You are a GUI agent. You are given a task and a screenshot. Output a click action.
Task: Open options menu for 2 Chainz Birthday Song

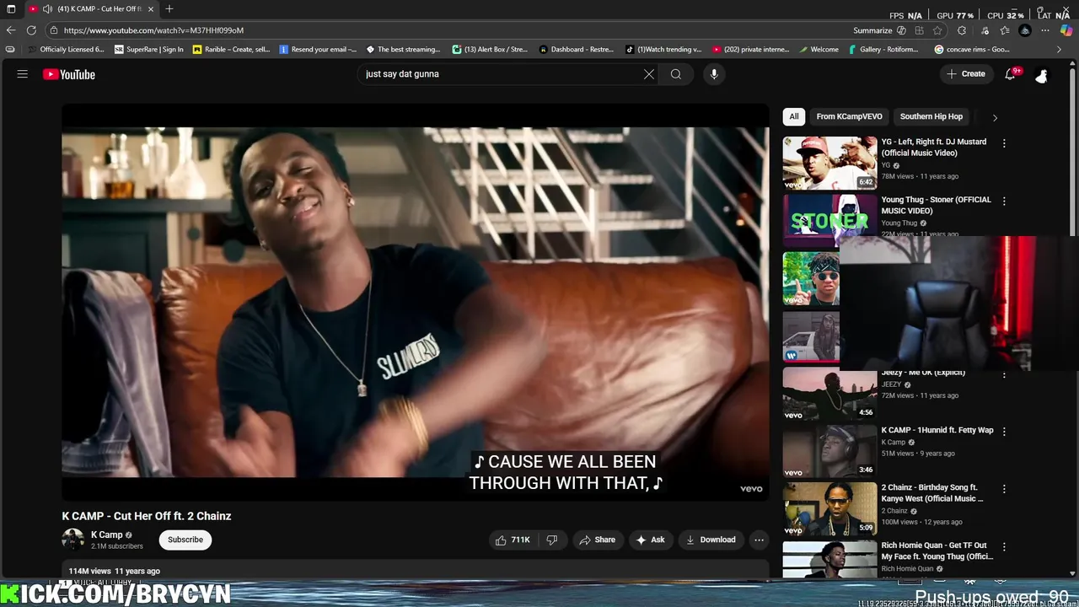(x=1004, y=488)
